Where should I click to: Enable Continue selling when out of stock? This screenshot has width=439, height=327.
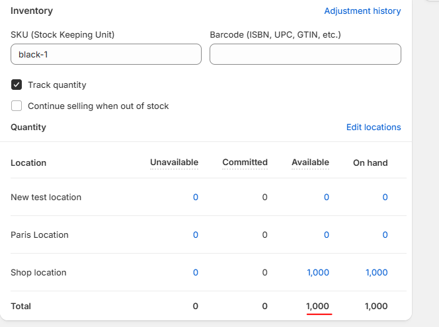pyautogui.click(x=17, y=106)
